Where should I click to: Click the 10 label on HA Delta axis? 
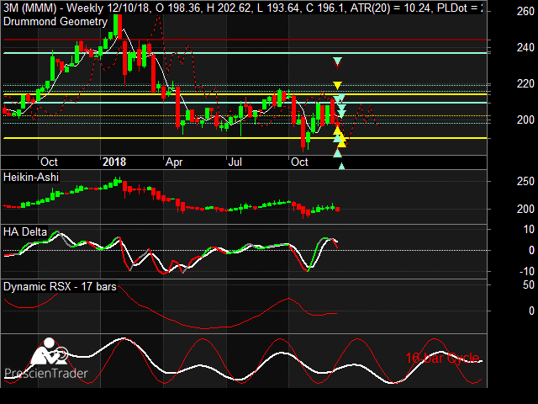(529, 229)
